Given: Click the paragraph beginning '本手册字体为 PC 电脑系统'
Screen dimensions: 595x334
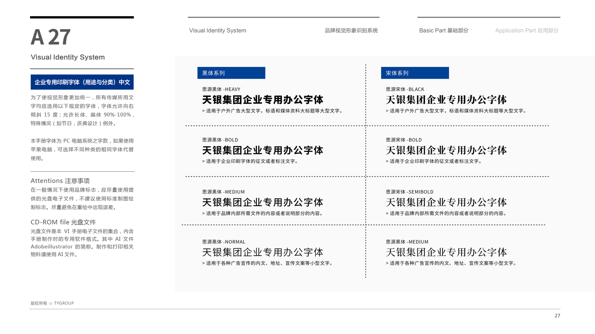Looking at the screenshot, I should [82, 150].
